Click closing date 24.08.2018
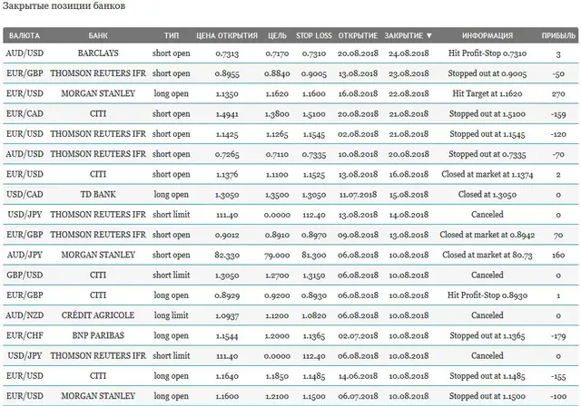 409,53
